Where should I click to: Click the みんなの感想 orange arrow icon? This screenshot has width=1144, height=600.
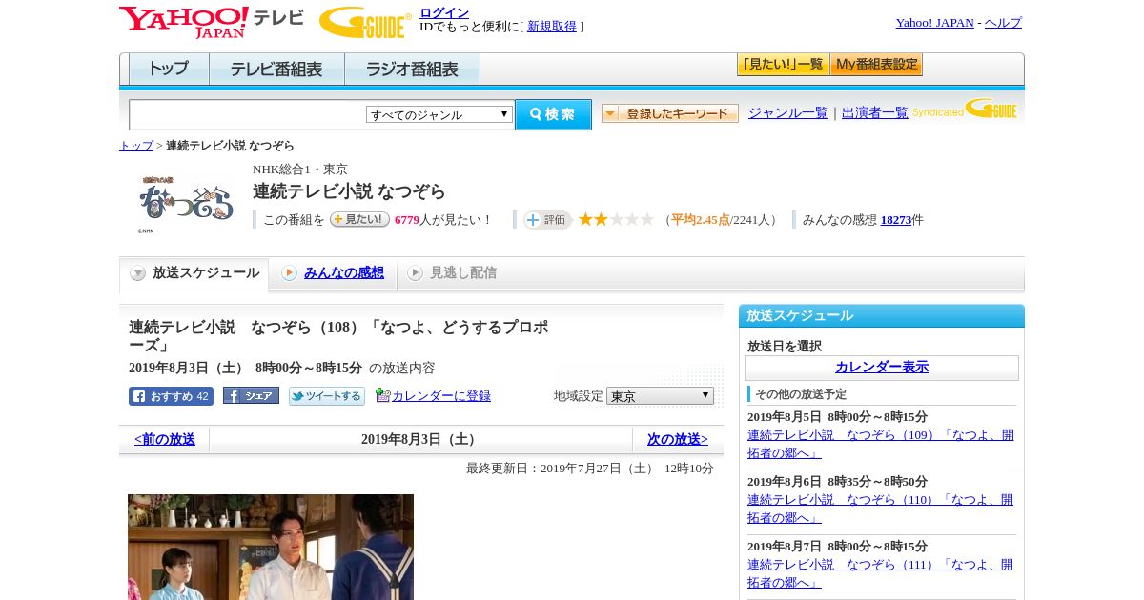[x=289, y=273]
